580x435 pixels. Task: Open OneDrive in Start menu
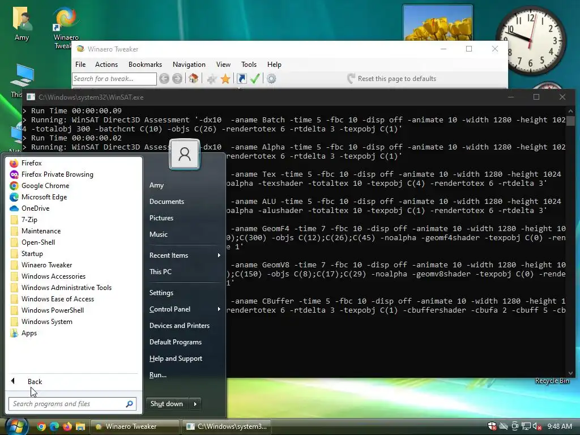pos(74,208)
